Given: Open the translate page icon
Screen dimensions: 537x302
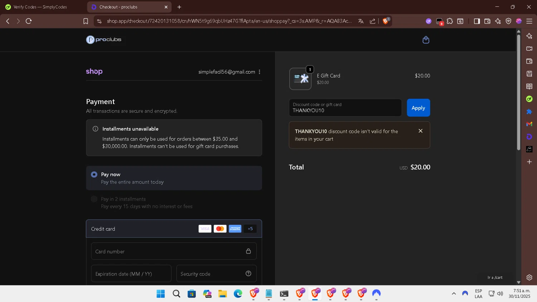Looking at the screenshot, I should [x=361, y=21].
